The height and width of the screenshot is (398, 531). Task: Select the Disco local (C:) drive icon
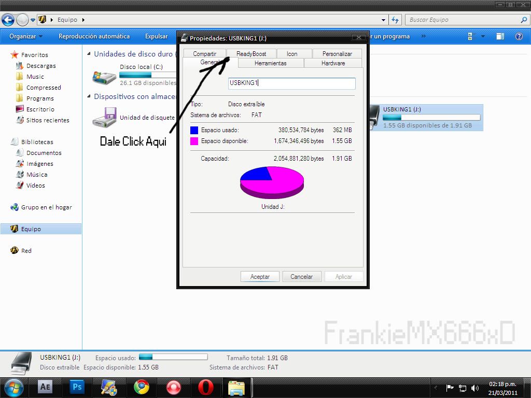pyautogui.click(x=104, y=77)
